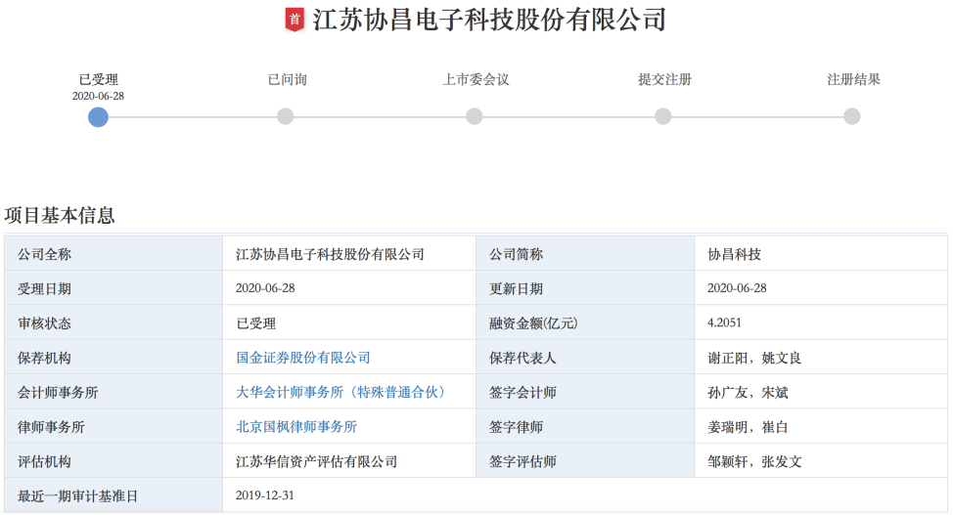Click the financing amount 4.2051
Screen dimensions: 953x515
(x=724, y=322)
